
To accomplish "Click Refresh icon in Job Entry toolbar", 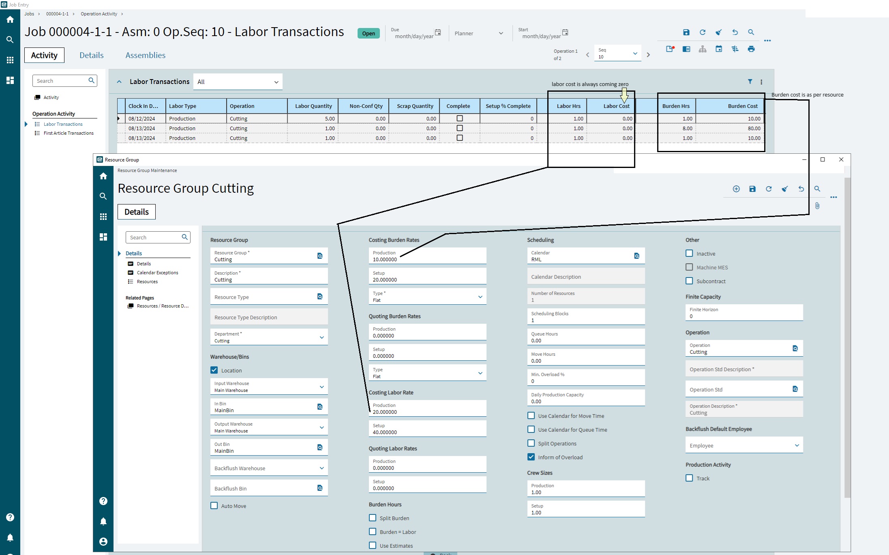I will (703, 32).
